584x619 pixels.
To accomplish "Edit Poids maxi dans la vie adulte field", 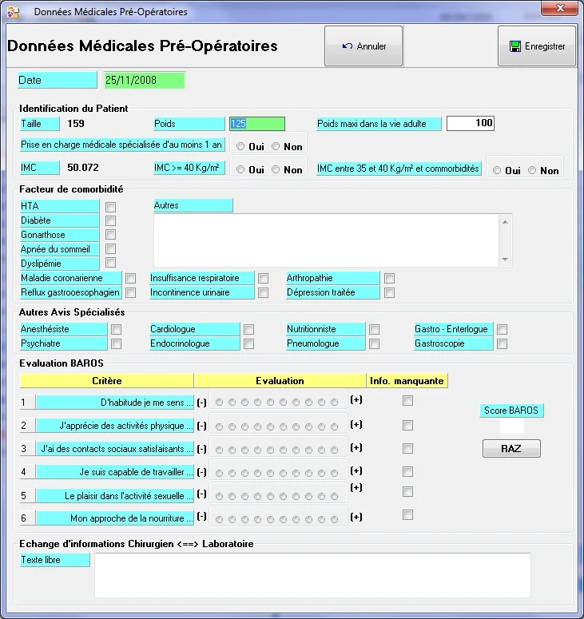I will [471, 123].
